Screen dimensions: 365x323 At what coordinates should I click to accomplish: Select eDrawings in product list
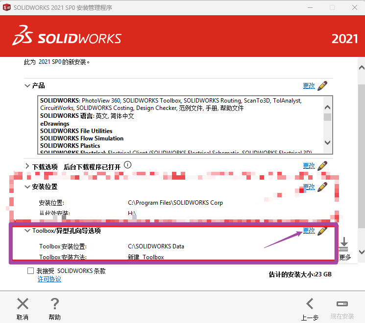click(x=55, y=124)
